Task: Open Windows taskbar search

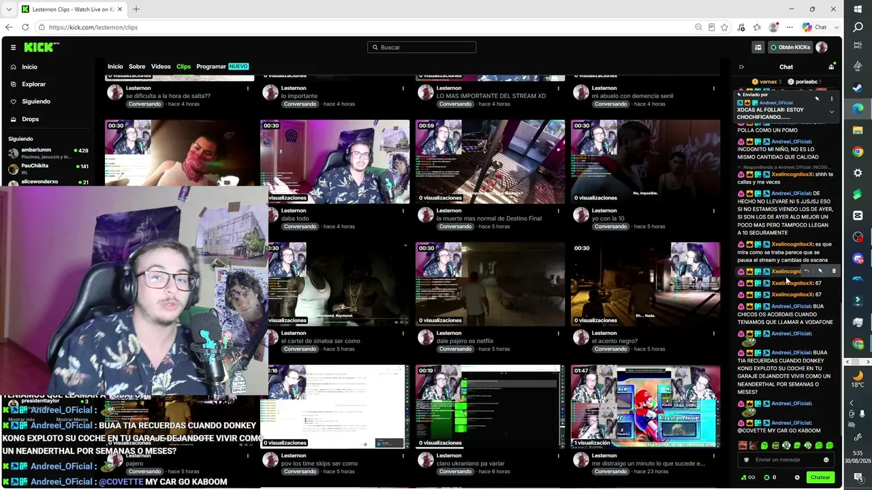Action: click(x=858, y=27)
